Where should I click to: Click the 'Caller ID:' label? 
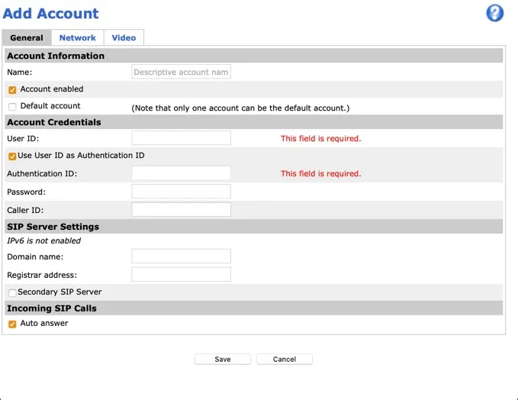[25, 210]
